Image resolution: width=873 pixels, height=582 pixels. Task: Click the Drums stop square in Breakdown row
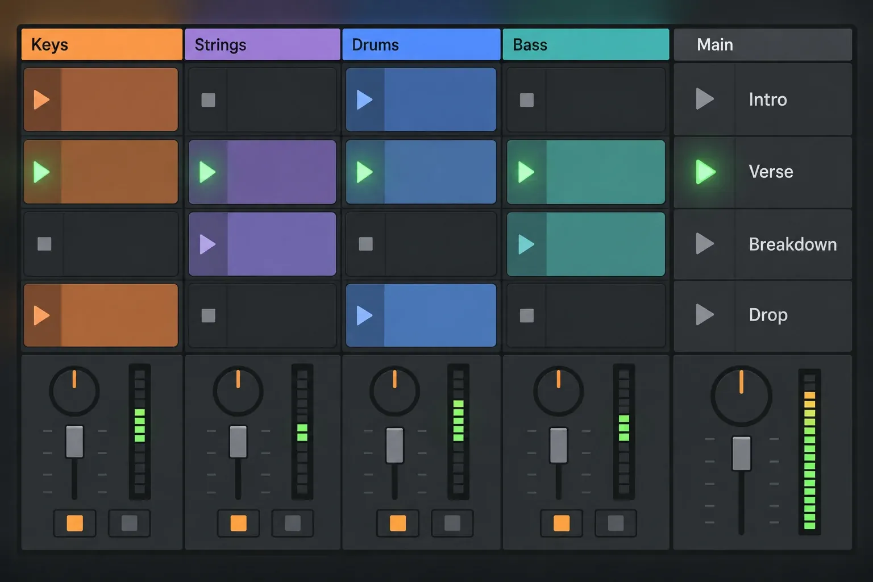click(x=366, y=244)
